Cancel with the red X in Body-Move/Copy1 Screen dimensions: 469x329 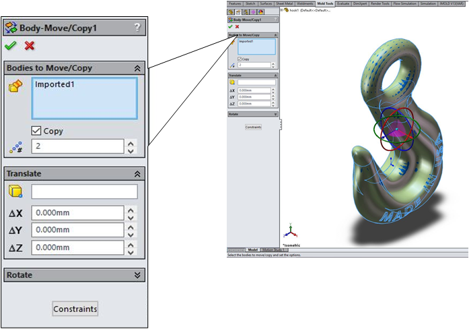tap(29, 46)
